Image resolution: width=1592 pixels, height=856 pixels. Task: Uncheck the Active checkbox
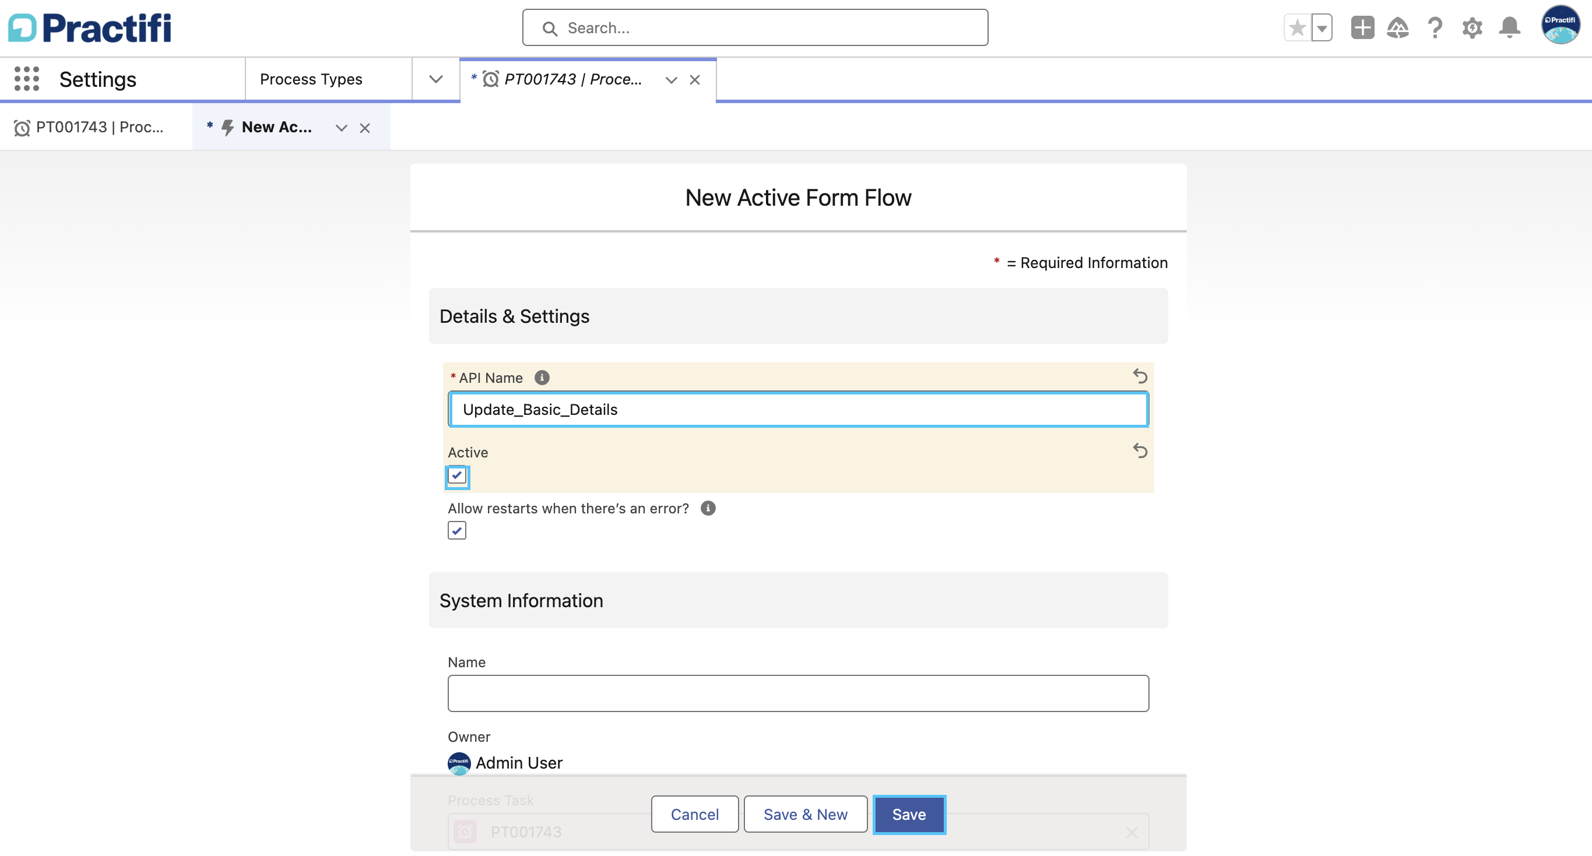click(456, 475)
